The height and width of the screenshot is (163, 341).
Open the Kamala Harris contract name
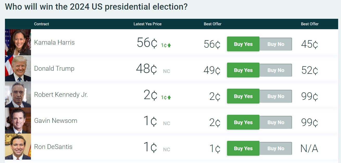54,42
